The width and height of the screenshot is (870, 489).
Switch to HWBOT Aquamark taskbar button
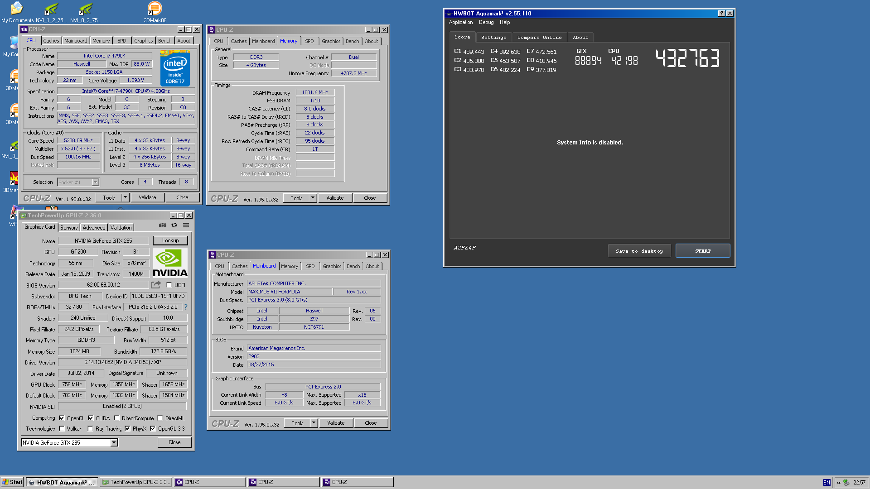click(62, 482)
